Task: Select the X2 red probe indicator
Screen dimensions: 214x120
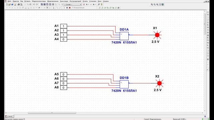Action: click(x=159, y=83)
